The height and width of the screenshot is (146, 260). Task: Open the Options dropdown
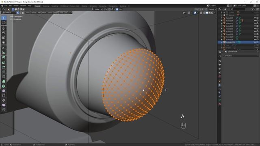point(212,9)
